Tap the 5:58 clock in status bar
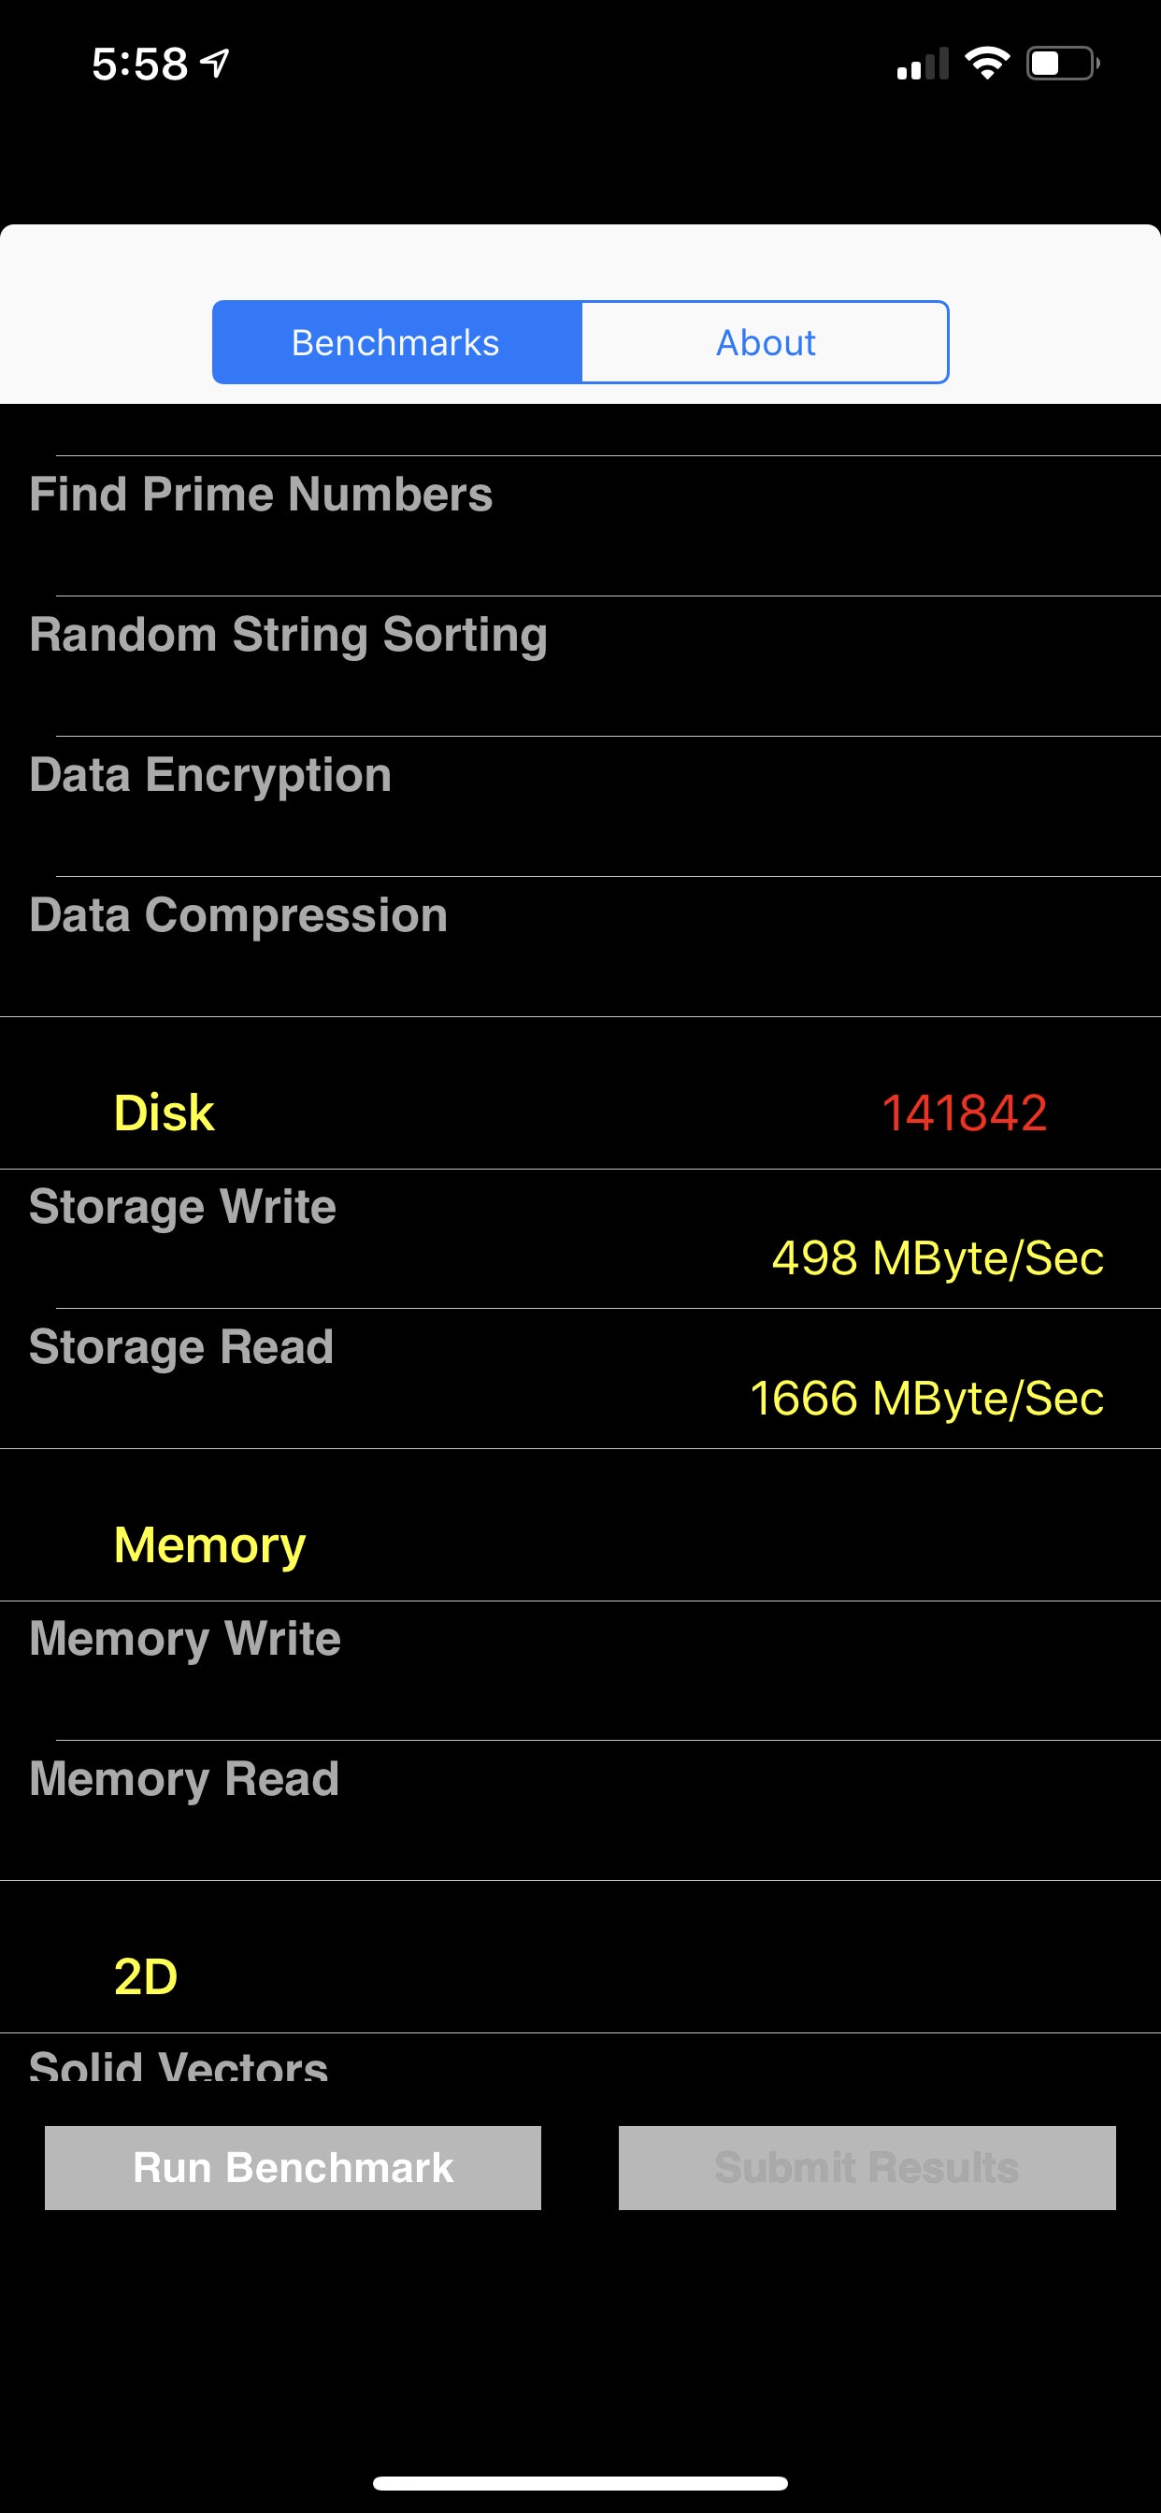 coord(139,65)
